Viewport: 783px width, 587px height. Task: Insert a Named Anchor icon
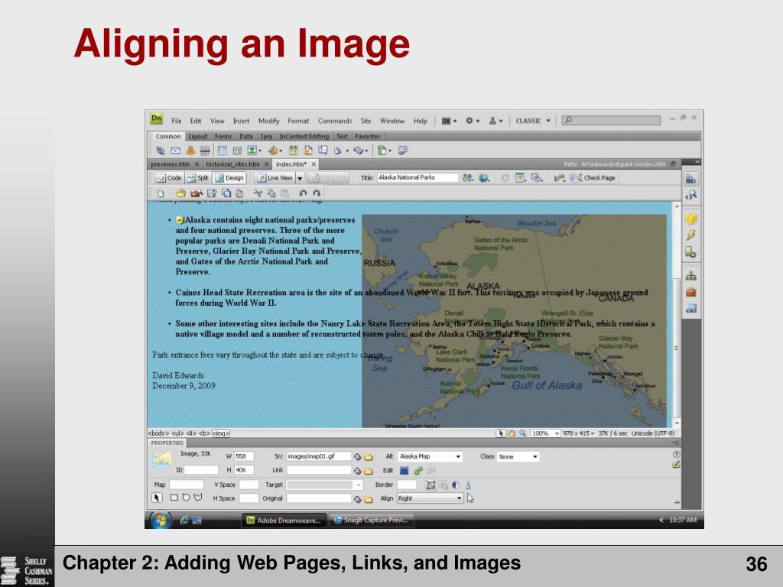point(190,151)
